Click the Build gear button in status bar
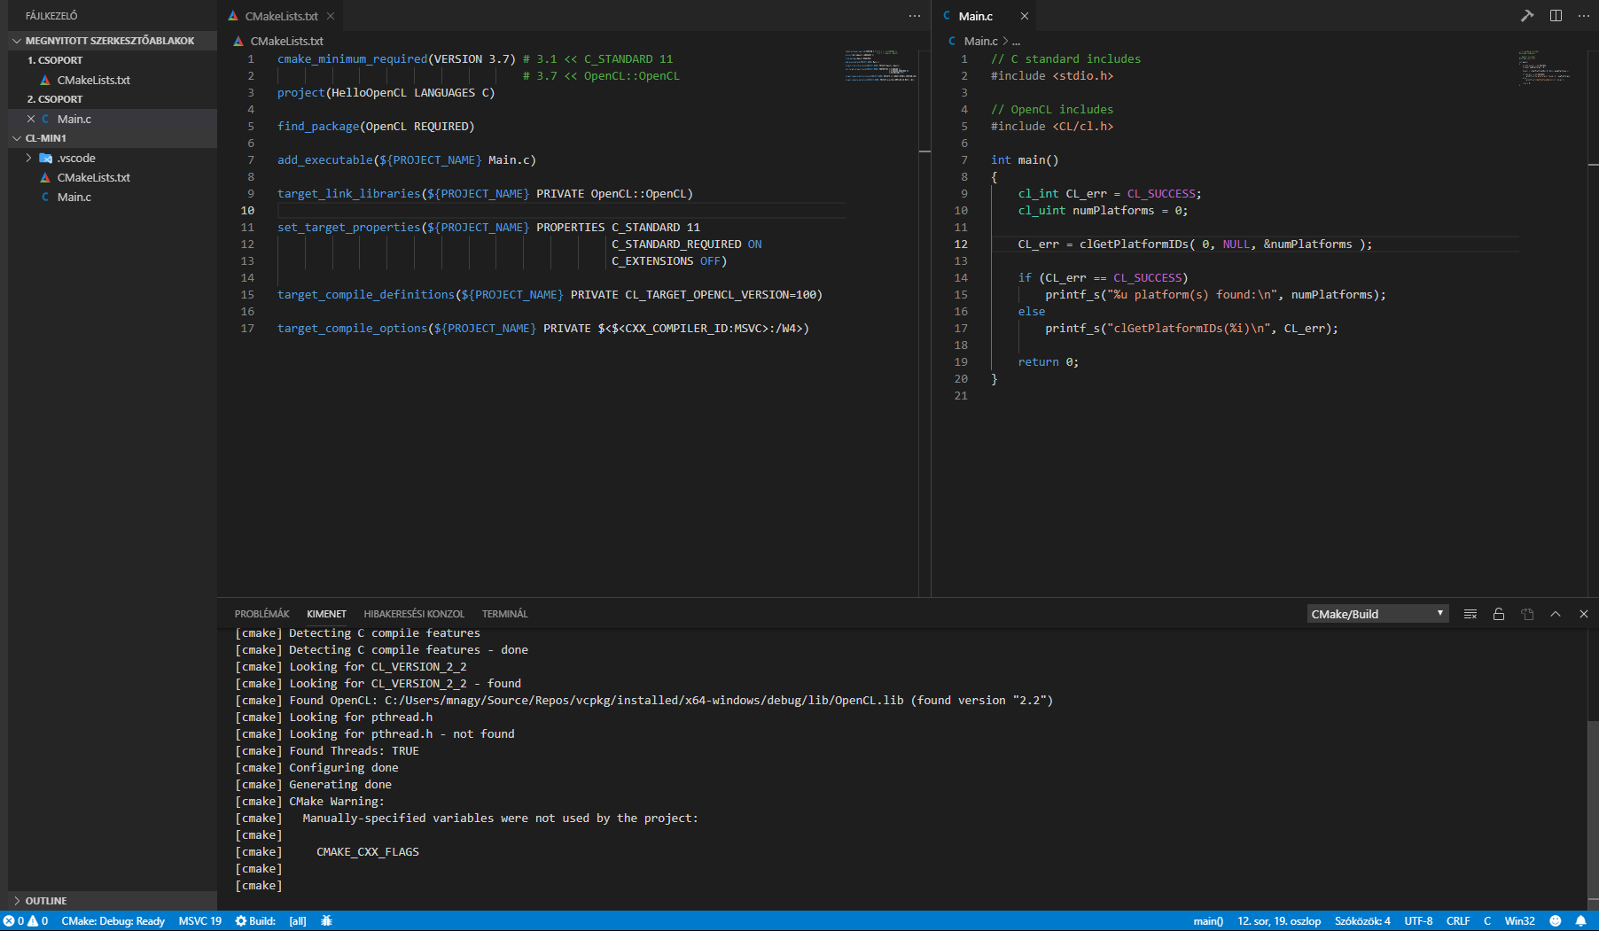1599x931 pixels. coord(255,921)
